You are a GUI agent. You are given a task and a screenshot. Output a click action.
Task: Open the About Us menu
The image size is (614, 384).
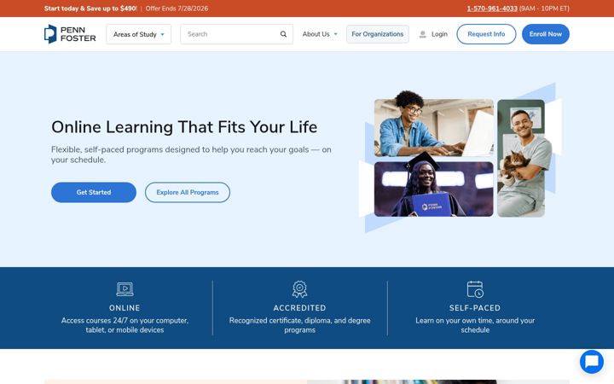(320, 34)
